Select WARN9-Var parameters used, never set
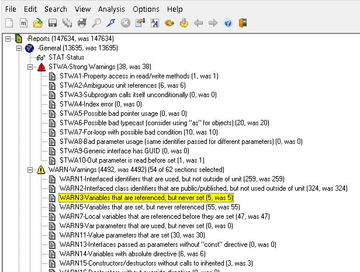The image size is (360, 272). pos(146,226)
